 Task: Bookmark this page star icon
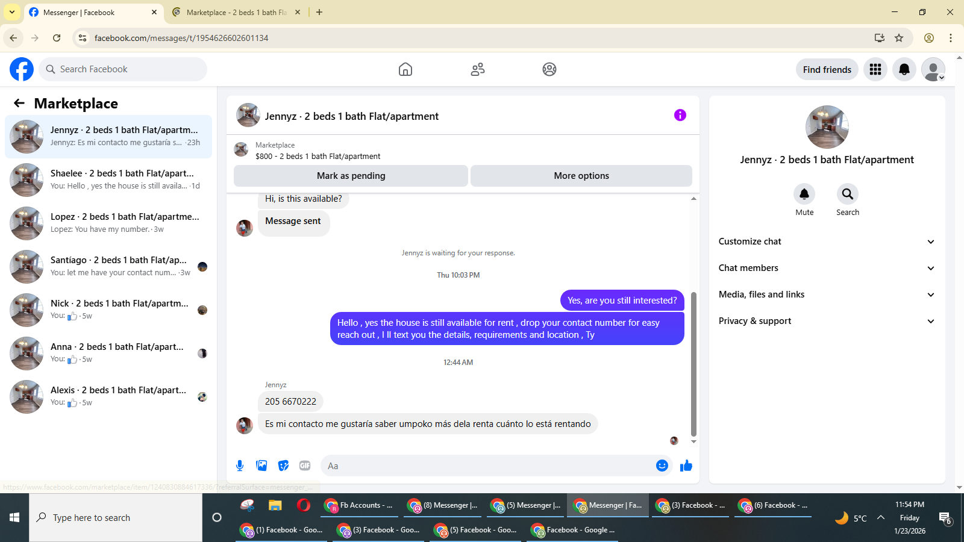(x=899, y=38)
